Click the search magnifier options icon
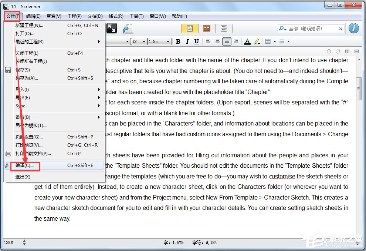Screen dimensions: 366x251 click(282, 29)
